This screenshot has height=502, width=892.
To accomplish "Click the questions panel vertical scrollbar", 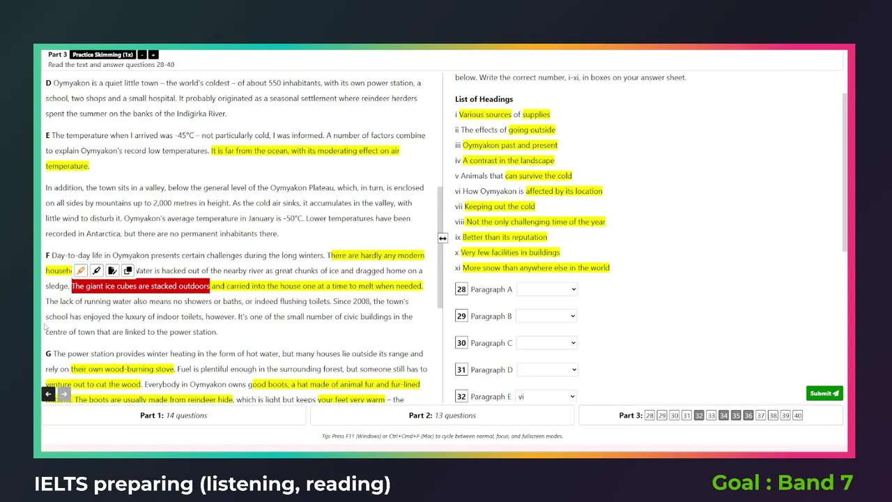I will pos(845,172).
